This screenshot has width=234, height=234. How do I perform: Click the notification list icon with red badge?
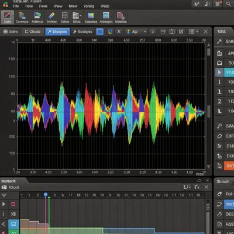[x=218, y=4]
